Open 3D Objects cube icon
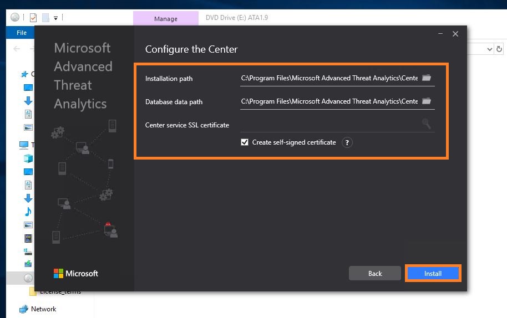Screen dimensions: 507x318 pos(28,158)
